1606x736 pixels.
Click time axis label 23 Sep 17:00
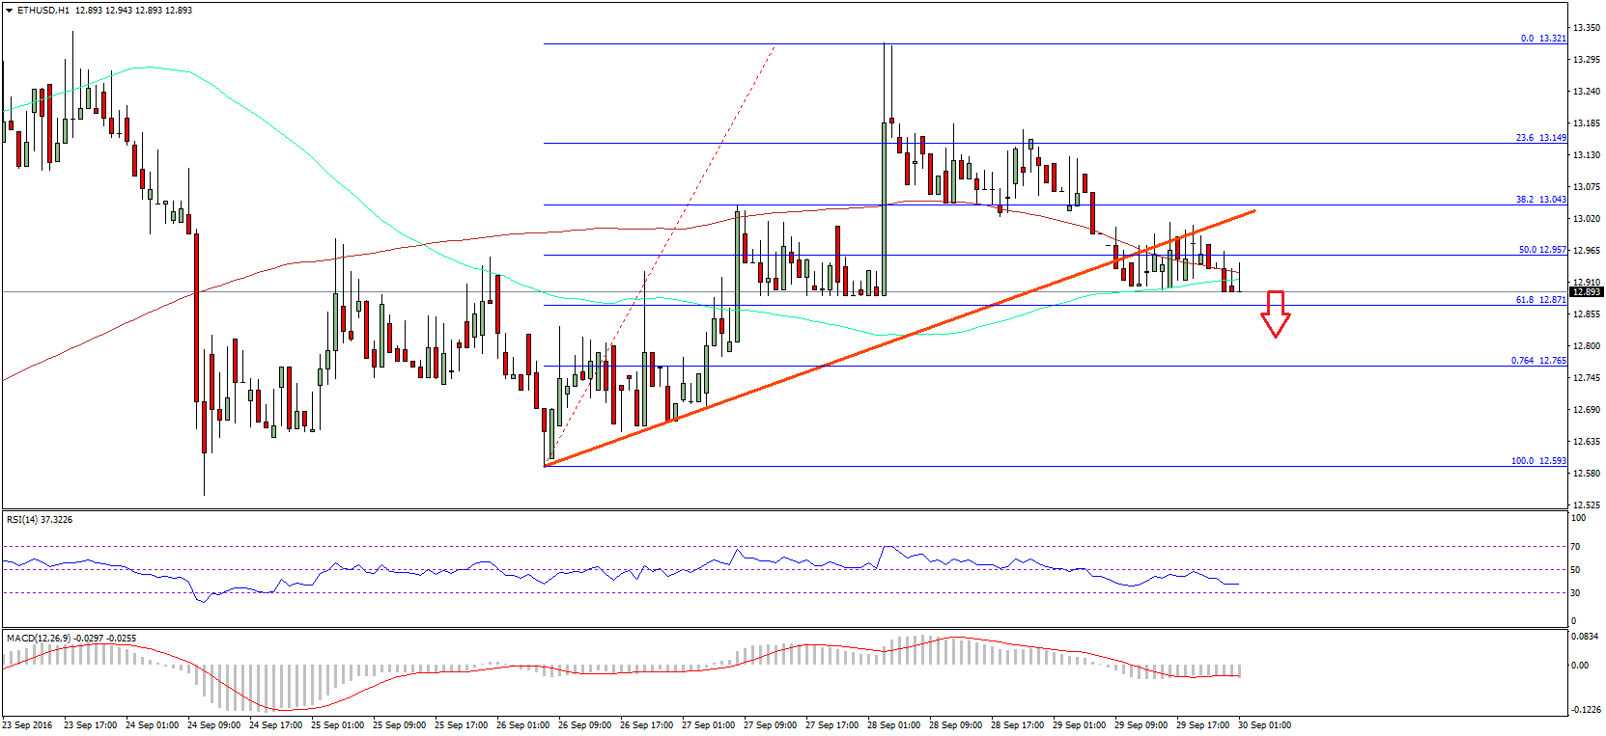[x=91, y=725]
